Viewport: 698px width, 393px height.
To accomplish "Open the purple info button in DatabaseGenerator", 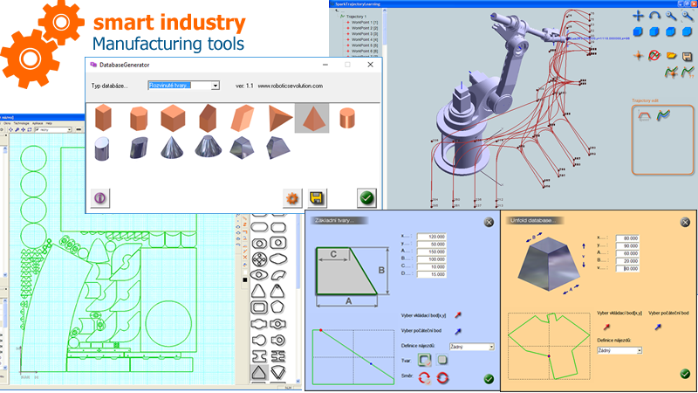I will [99, 197].
